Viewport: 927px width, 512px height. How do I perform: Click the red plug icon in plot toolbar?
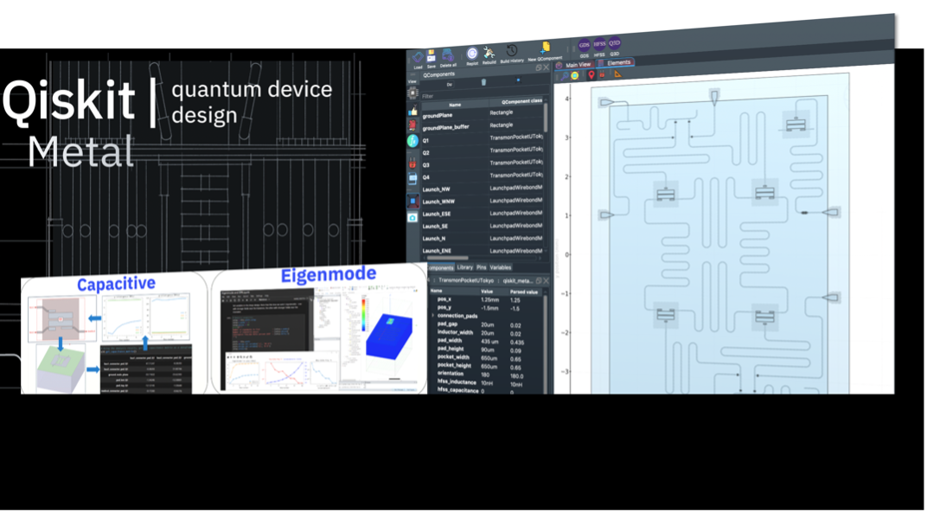603,74
